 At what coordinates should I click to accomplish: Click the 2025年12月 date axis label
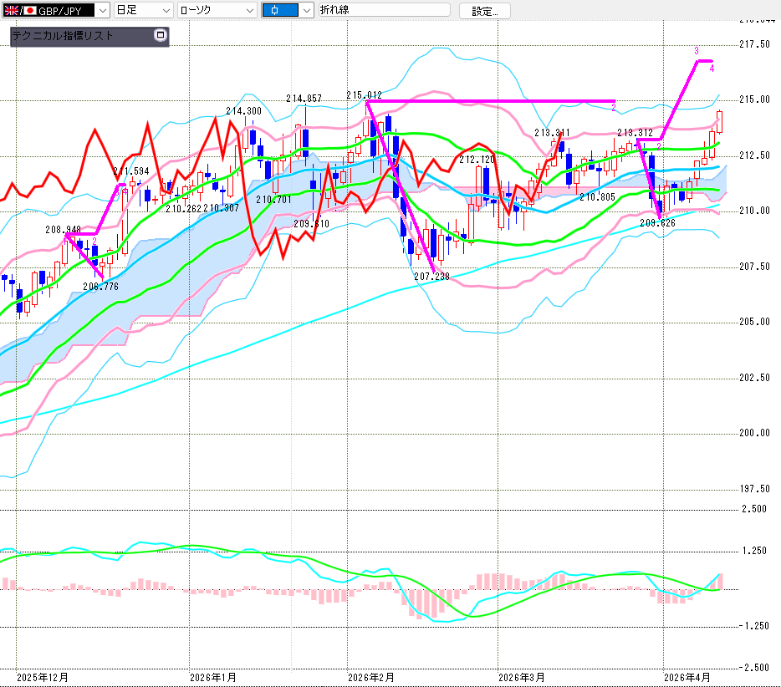tap(42, 676)
